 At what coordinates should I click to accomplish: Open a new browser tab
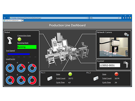point(23,20)
